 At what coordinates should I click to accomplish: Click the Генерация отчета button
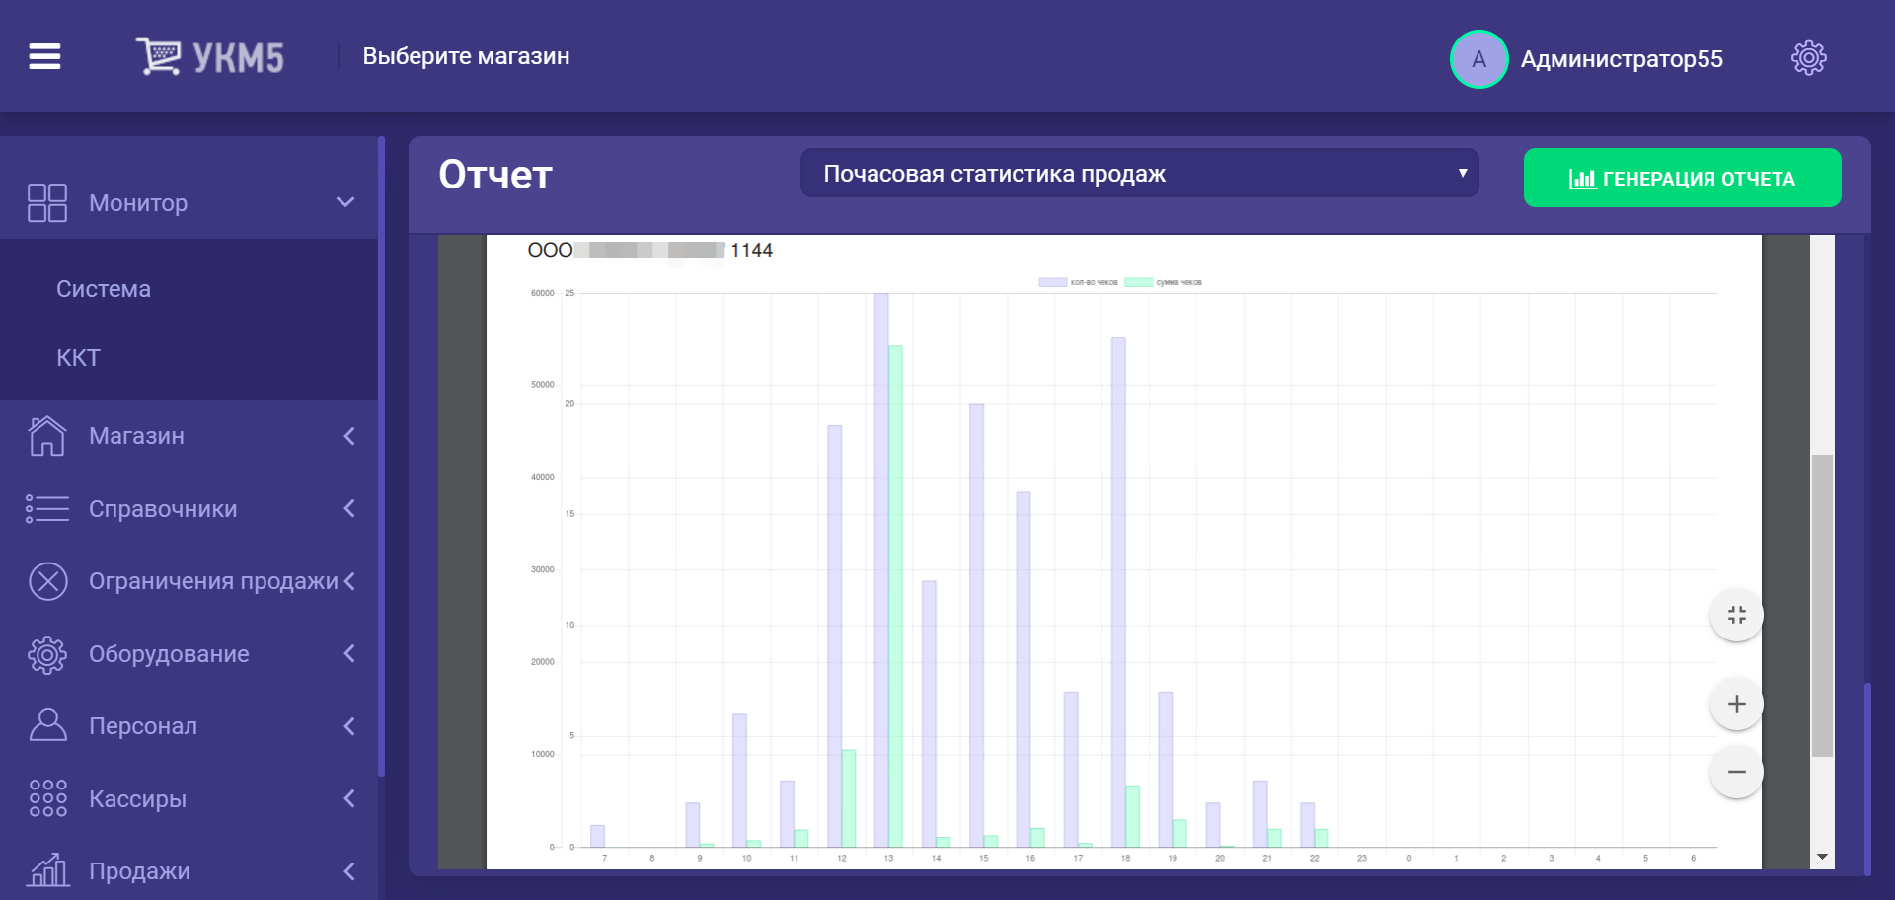click(1682, 178)
